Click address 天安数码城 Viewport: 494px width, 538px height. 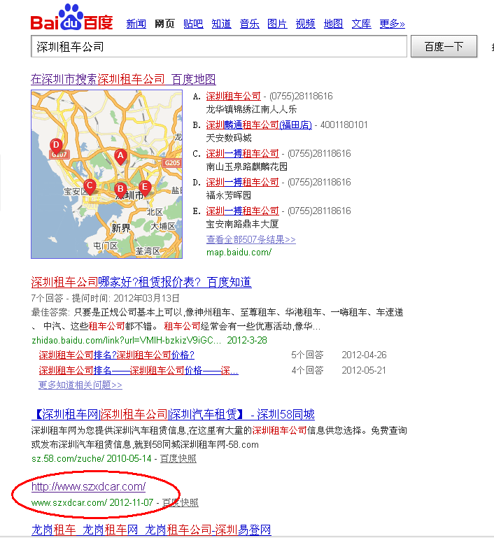[229, 138]
